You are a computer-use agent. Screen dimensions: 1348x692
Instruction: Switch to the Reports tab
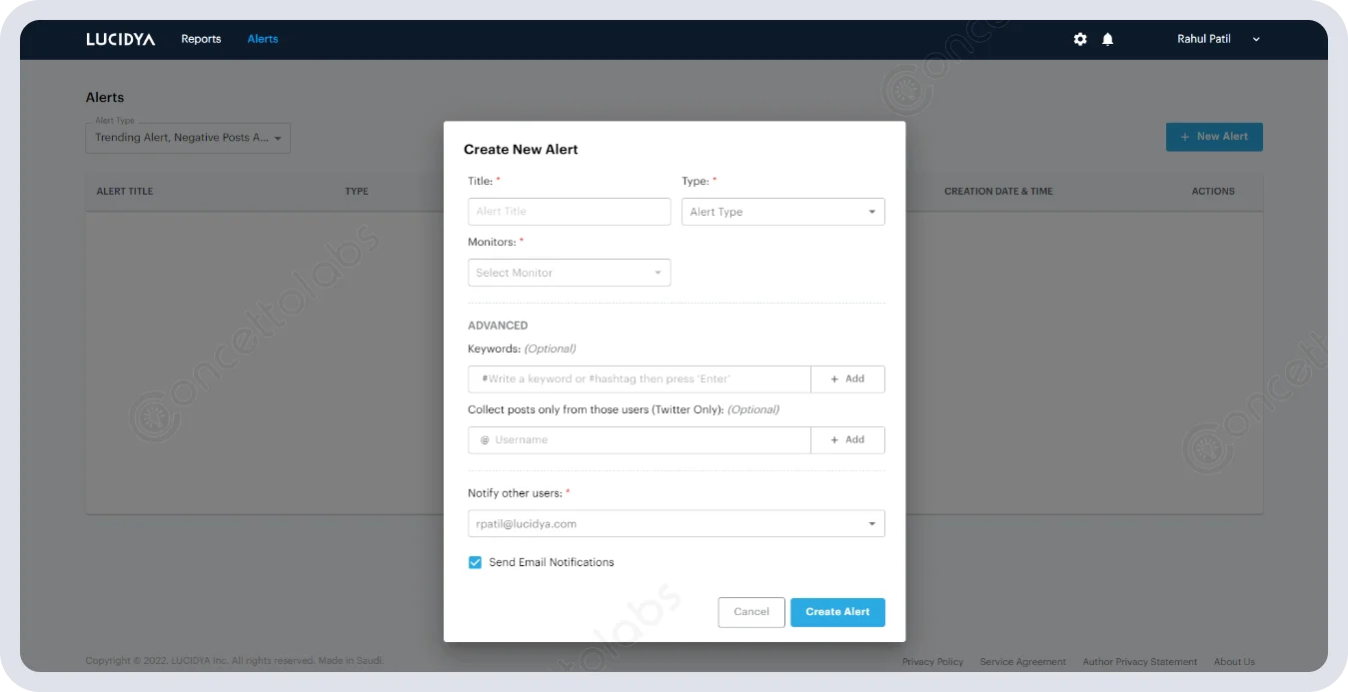[201, 39]
